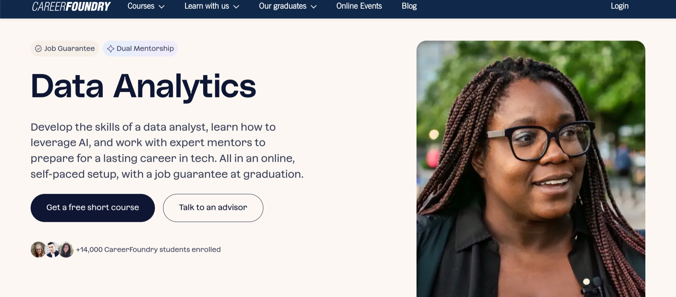Viewport: 676px width, 297px height.
Task: Click the Data Analytics heading
Action: tap(143, 86)
